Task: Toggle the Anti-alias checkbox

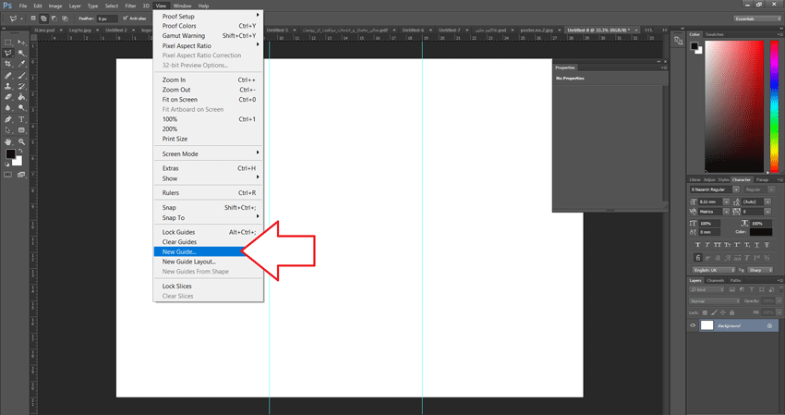Action: point(126,18)
